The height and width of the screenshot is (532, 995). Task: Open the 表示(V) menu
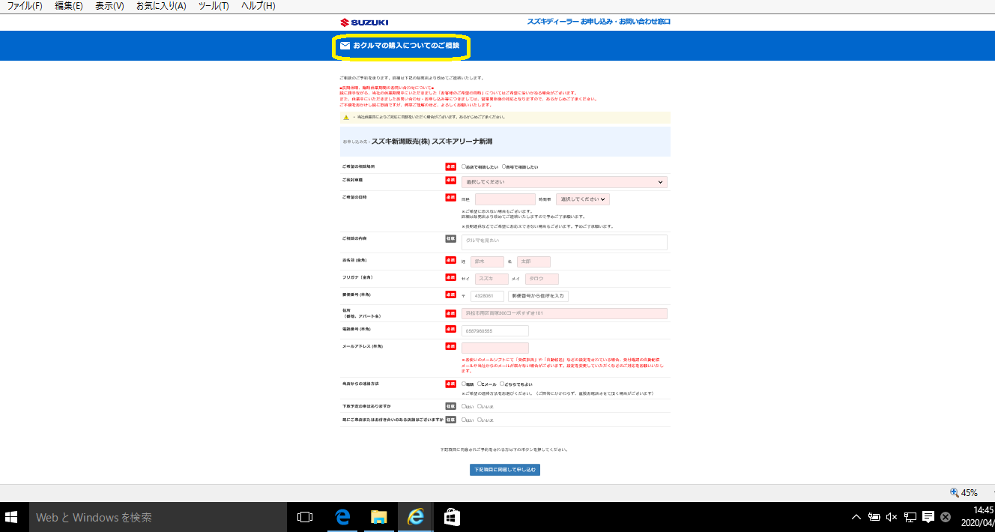point(110,6)
